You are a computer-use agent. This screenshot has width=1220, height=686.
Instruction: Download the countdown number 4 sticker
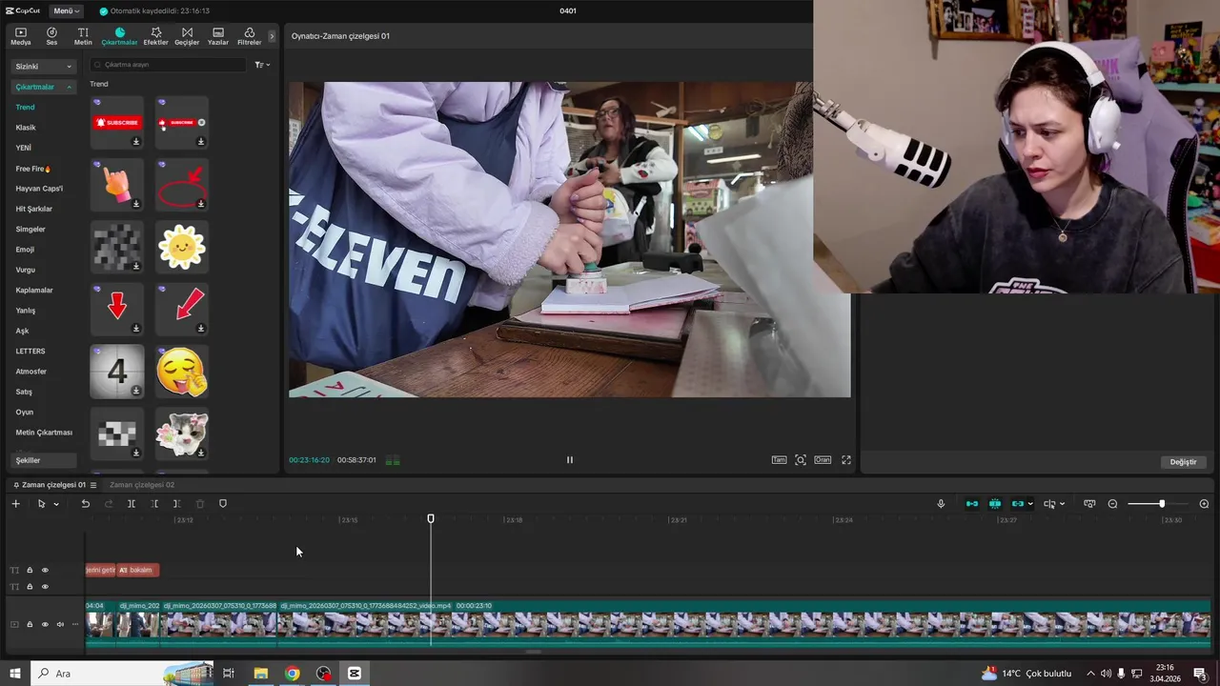coord(136,391)
